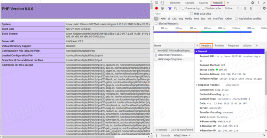Filter requests by Manifest

[218, 19]
